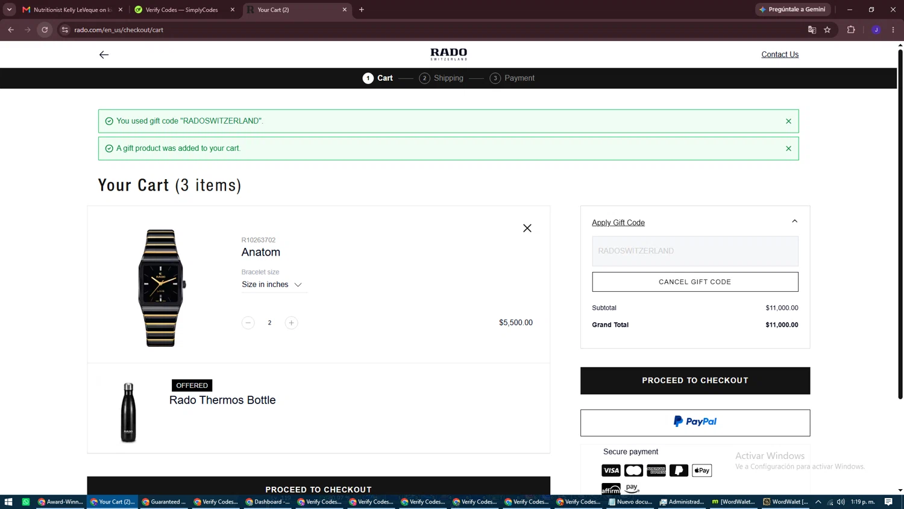Reload the page with the refresh button
Screen dimensions: 904x509
pyautogui.click(x=45, y=30)
